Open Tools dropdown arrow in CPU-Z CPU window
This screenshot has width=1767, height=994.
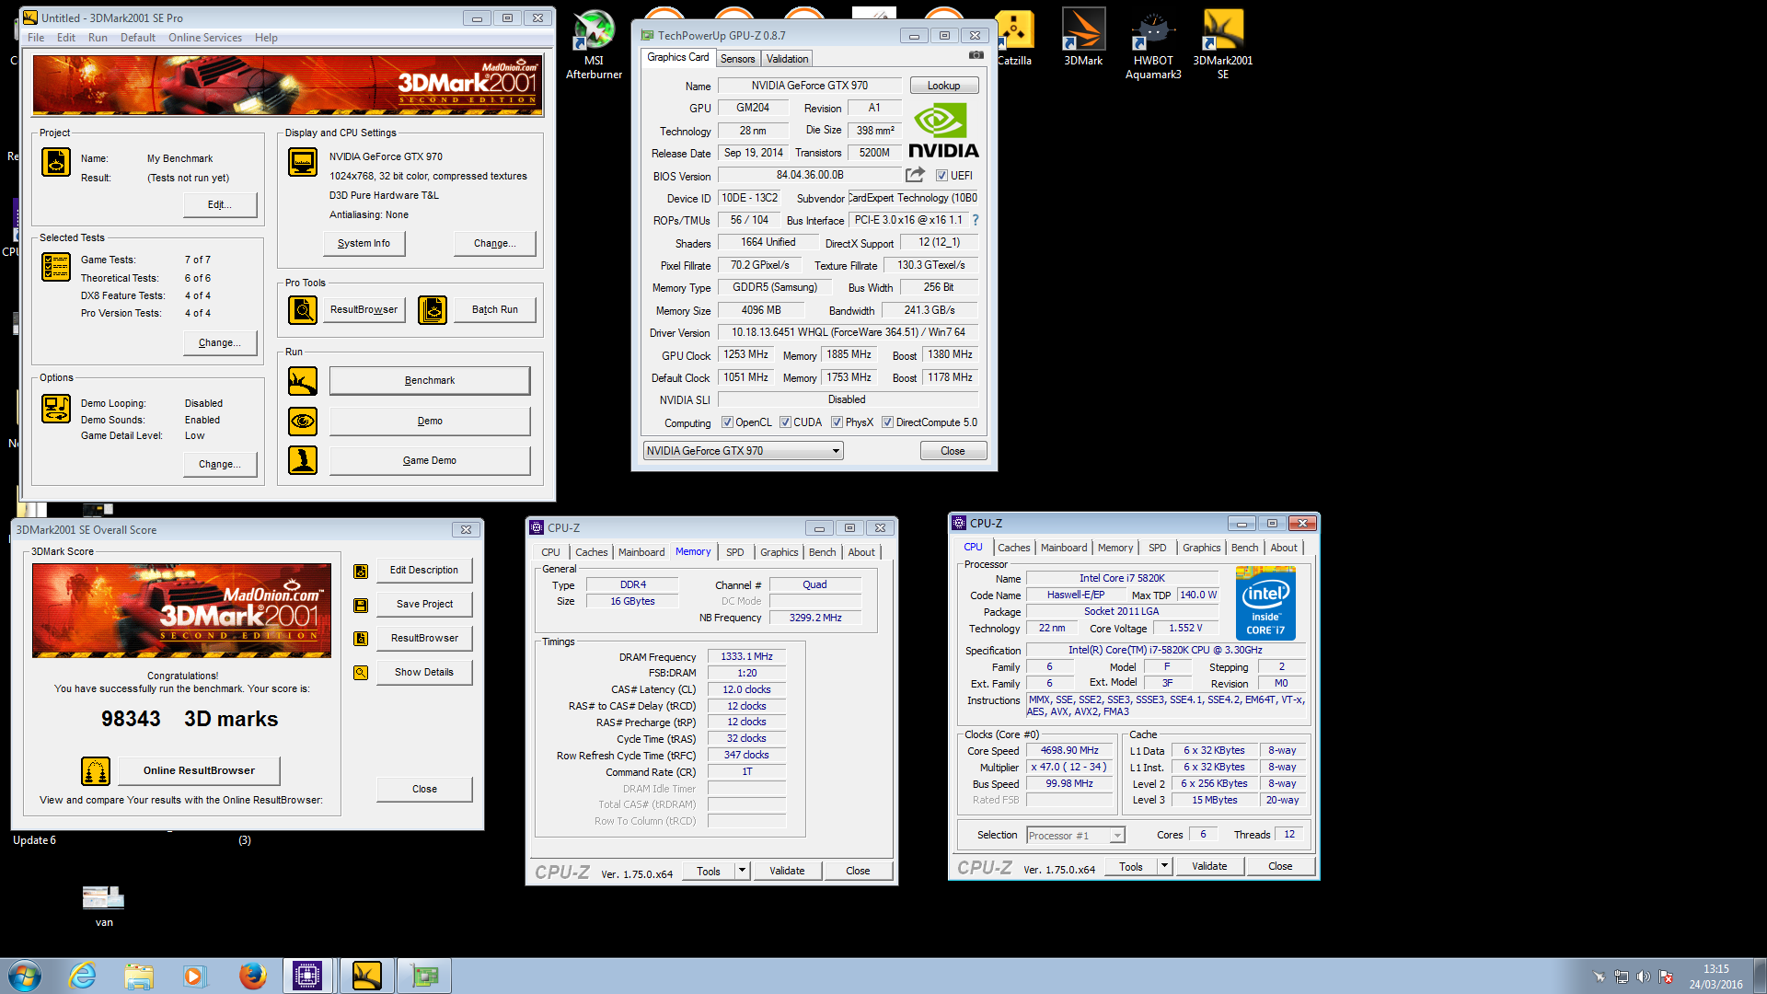[x=1164, y=866]
